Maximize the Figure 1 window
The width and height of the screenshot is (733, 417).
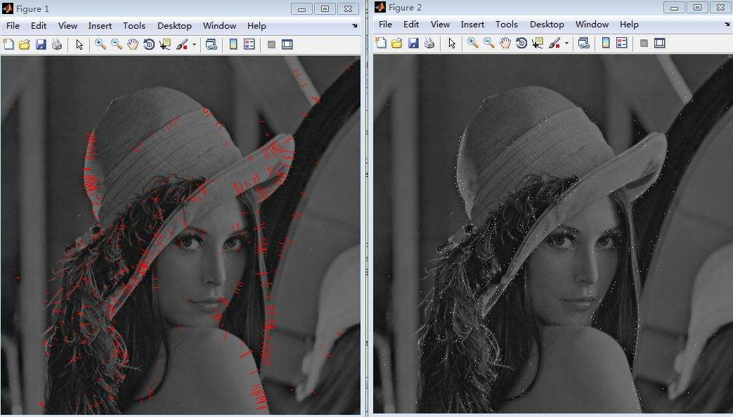325,9
